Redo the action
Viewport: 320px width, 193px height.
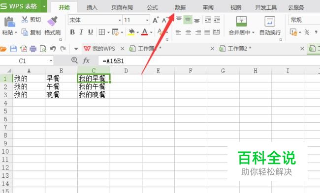click(x=63, y=49)
